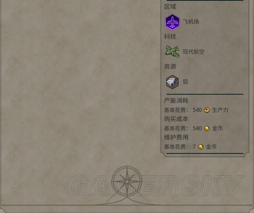The image size is (254, 213).
Task: Click the GAMERSKY watermark text
Action: (x=155, y=186)
